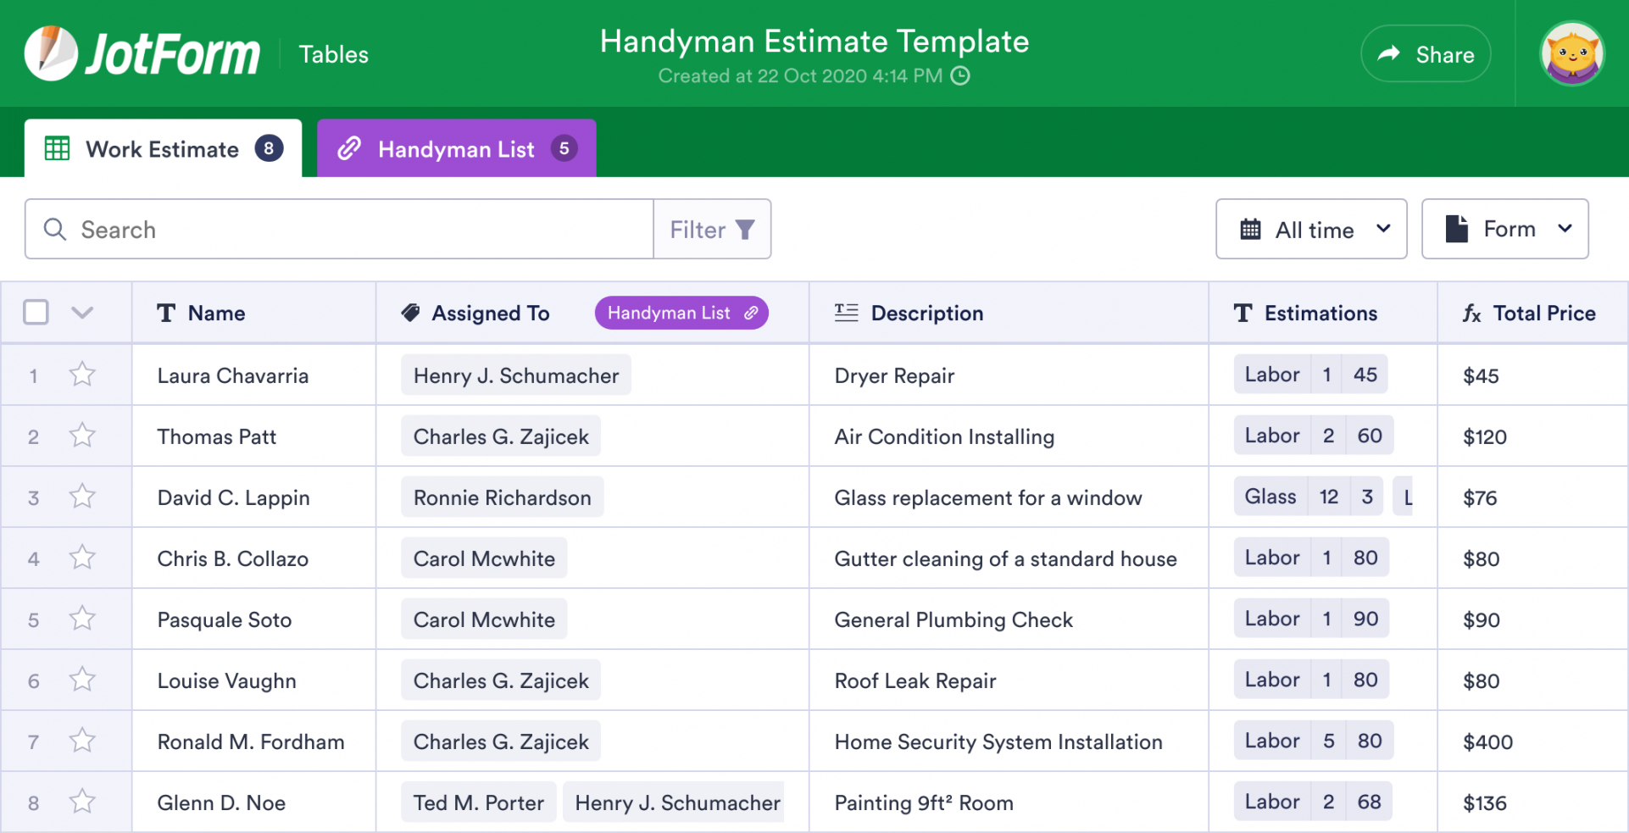Screen dimensions: 1629x833
Task: Click the magnifier search icon
Action: (x=55, y=230)
